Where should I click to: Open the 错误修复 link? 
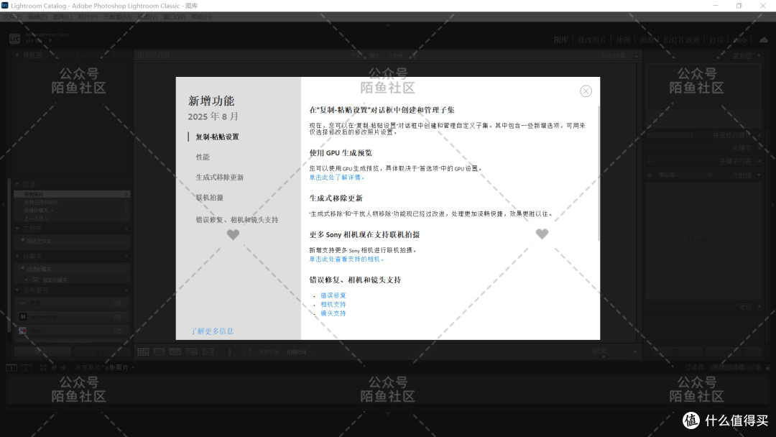pyautogui.click(x=333, y=295)
